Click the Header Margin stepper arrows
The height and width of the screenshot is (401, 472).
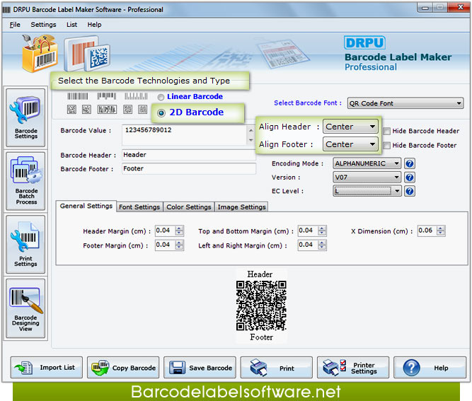pos(179,231)
